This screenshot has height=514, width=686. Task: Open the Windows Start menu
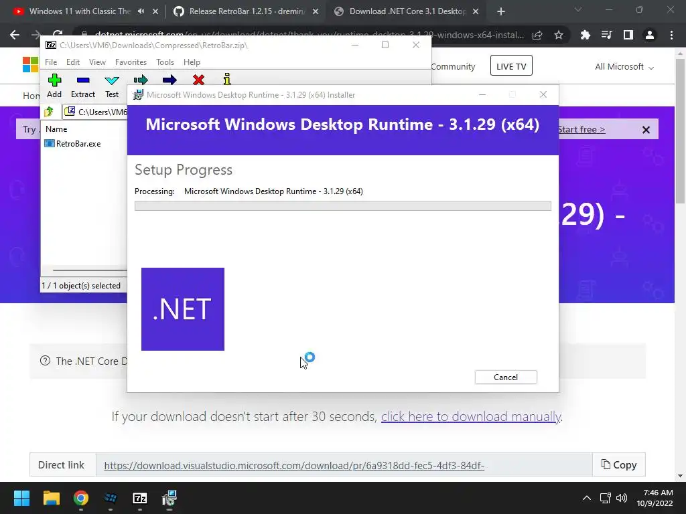pos(22,498)
